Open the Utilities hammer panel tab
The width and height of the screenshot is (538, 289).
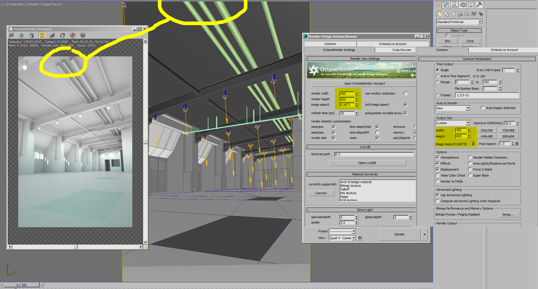(x=479, y=5)
